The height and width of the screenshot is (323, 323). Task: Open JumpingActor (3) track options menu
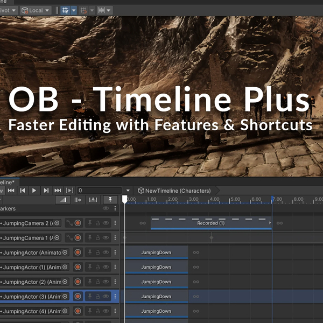115,296
